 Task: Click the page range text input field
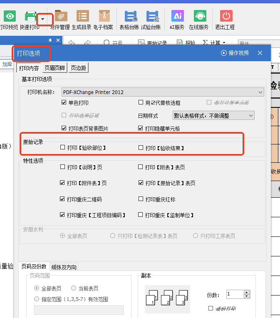pos(79,310)
